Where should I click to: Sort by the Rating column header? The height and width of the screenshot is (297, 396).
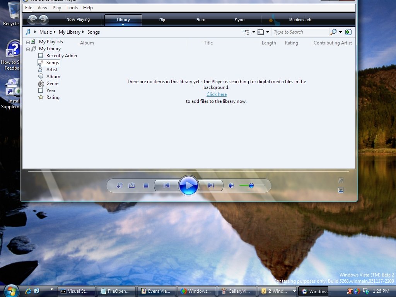292,43
